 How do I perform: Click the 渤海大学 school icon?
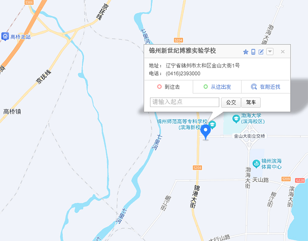[x=236, y=119]
